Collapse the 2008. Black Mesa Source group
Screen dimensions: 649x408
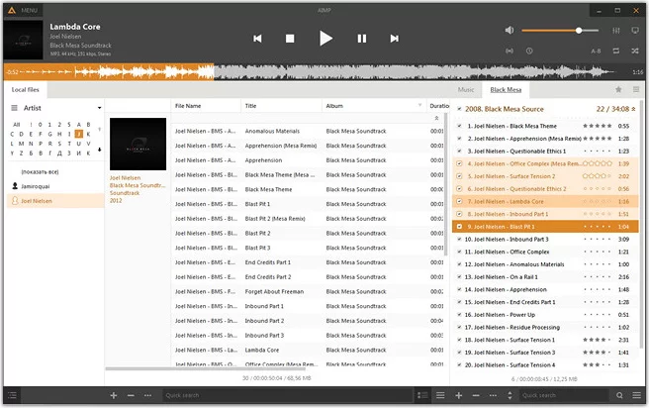point(633,108)
